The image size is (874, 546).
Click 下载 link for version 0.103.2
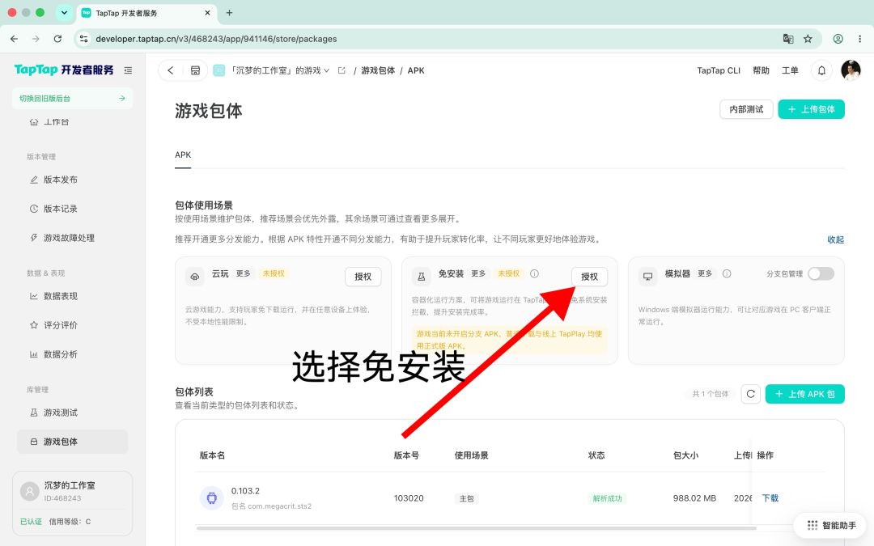pyautogui.click(x=770, y=498)
